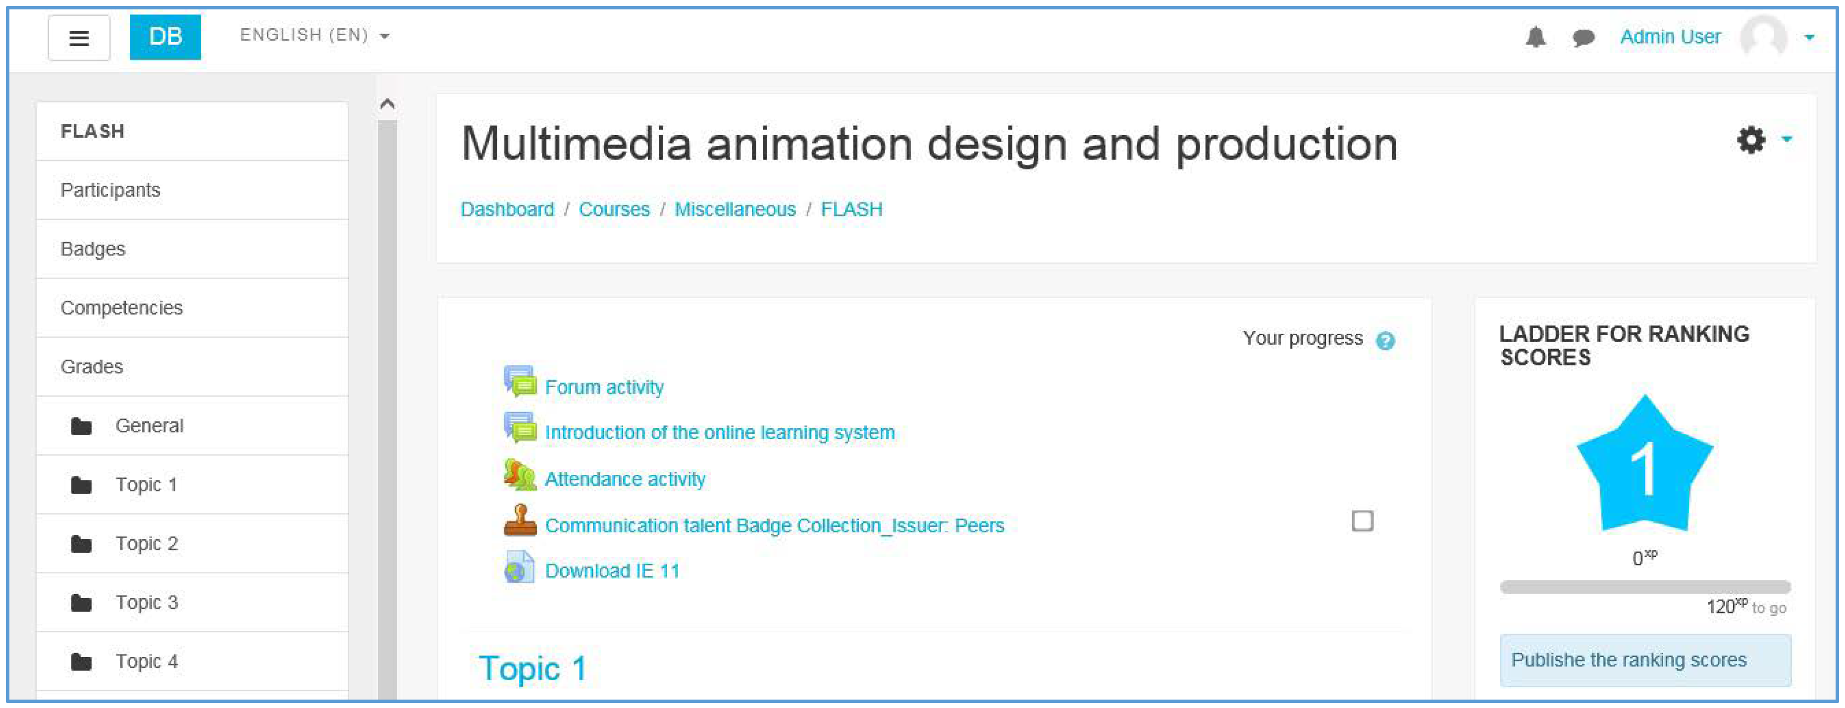Click the Topic 4 folder icon
This screenshot has width=1845, height=708.
(x=81, y=662)
